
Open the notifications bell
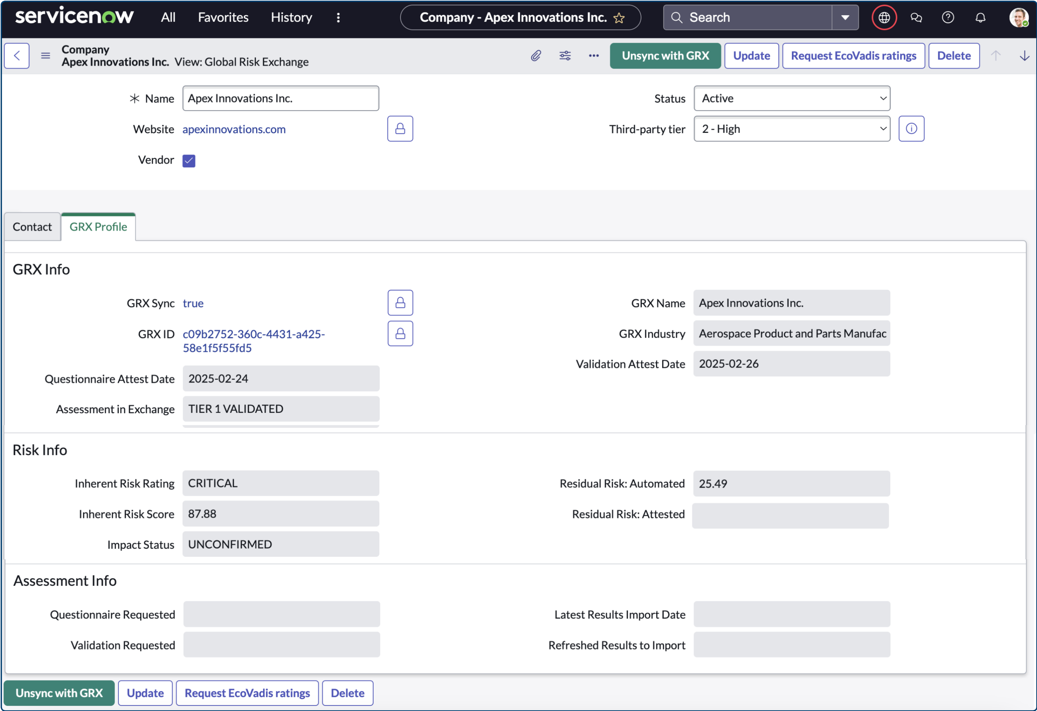point(980,17)
